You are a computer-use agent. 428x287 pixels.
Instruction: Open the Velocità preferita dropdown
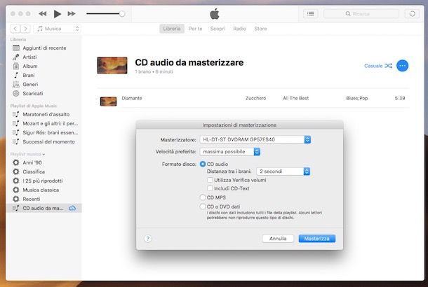click(230, 152)
